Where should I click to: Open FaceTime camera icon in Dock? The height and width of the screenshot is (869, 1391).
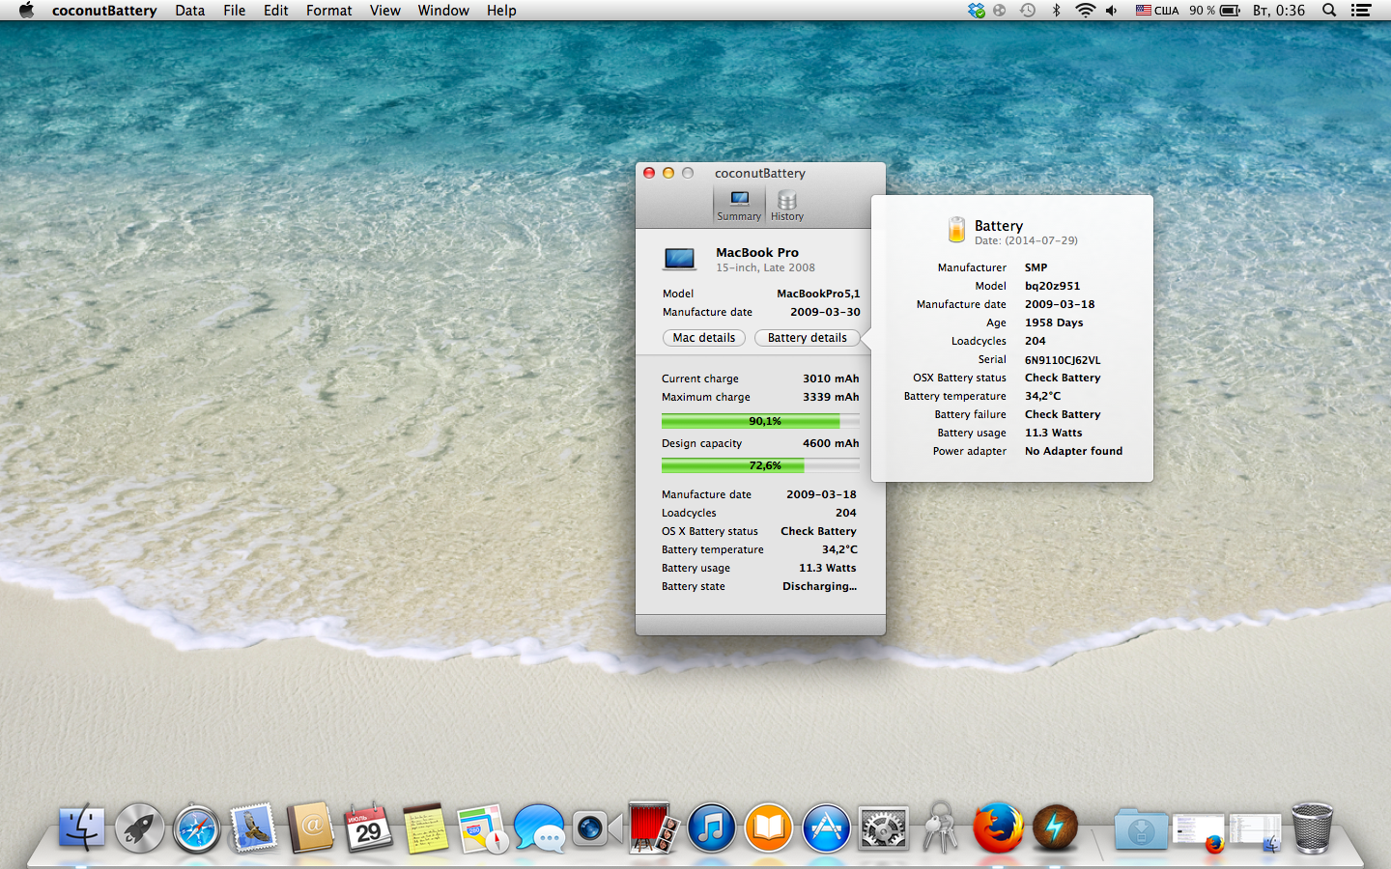(596, 827)
